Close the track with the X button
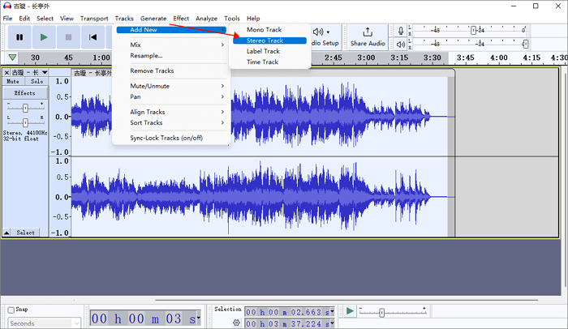 point(6,73)
